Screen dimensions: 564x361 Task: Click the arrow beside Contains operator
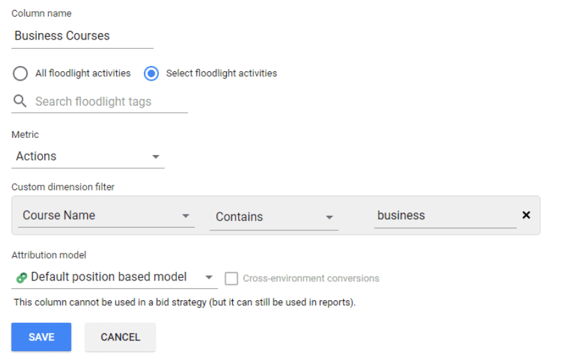pyautogui.click(x=329, y=217)
